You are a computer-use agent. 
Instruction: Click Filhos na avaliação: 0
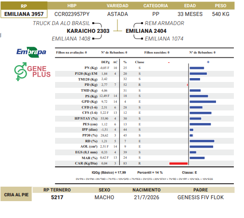click(x=72, y=53)
